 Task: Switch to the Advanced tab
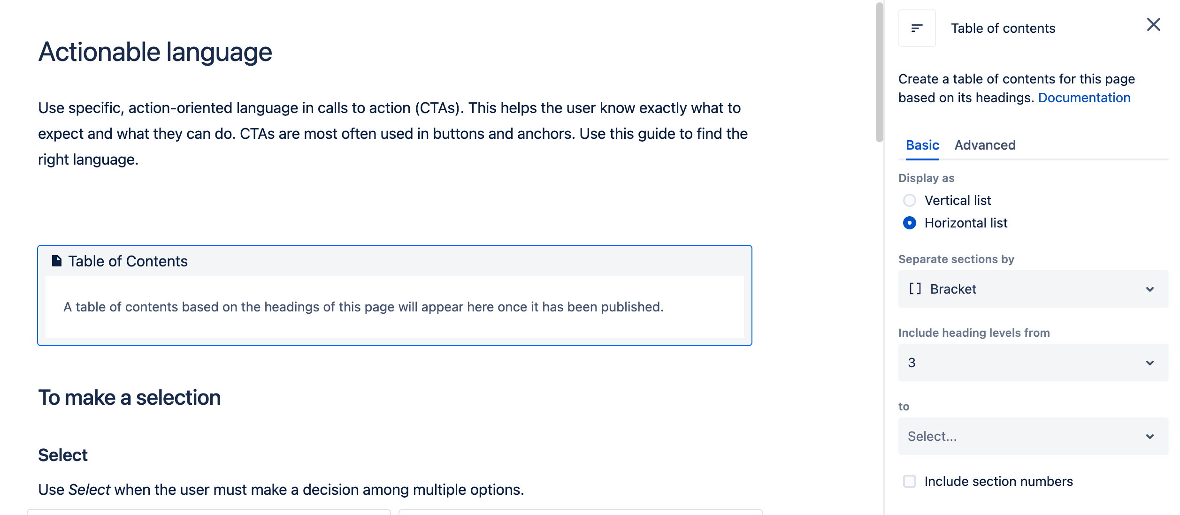coord(985,145)
